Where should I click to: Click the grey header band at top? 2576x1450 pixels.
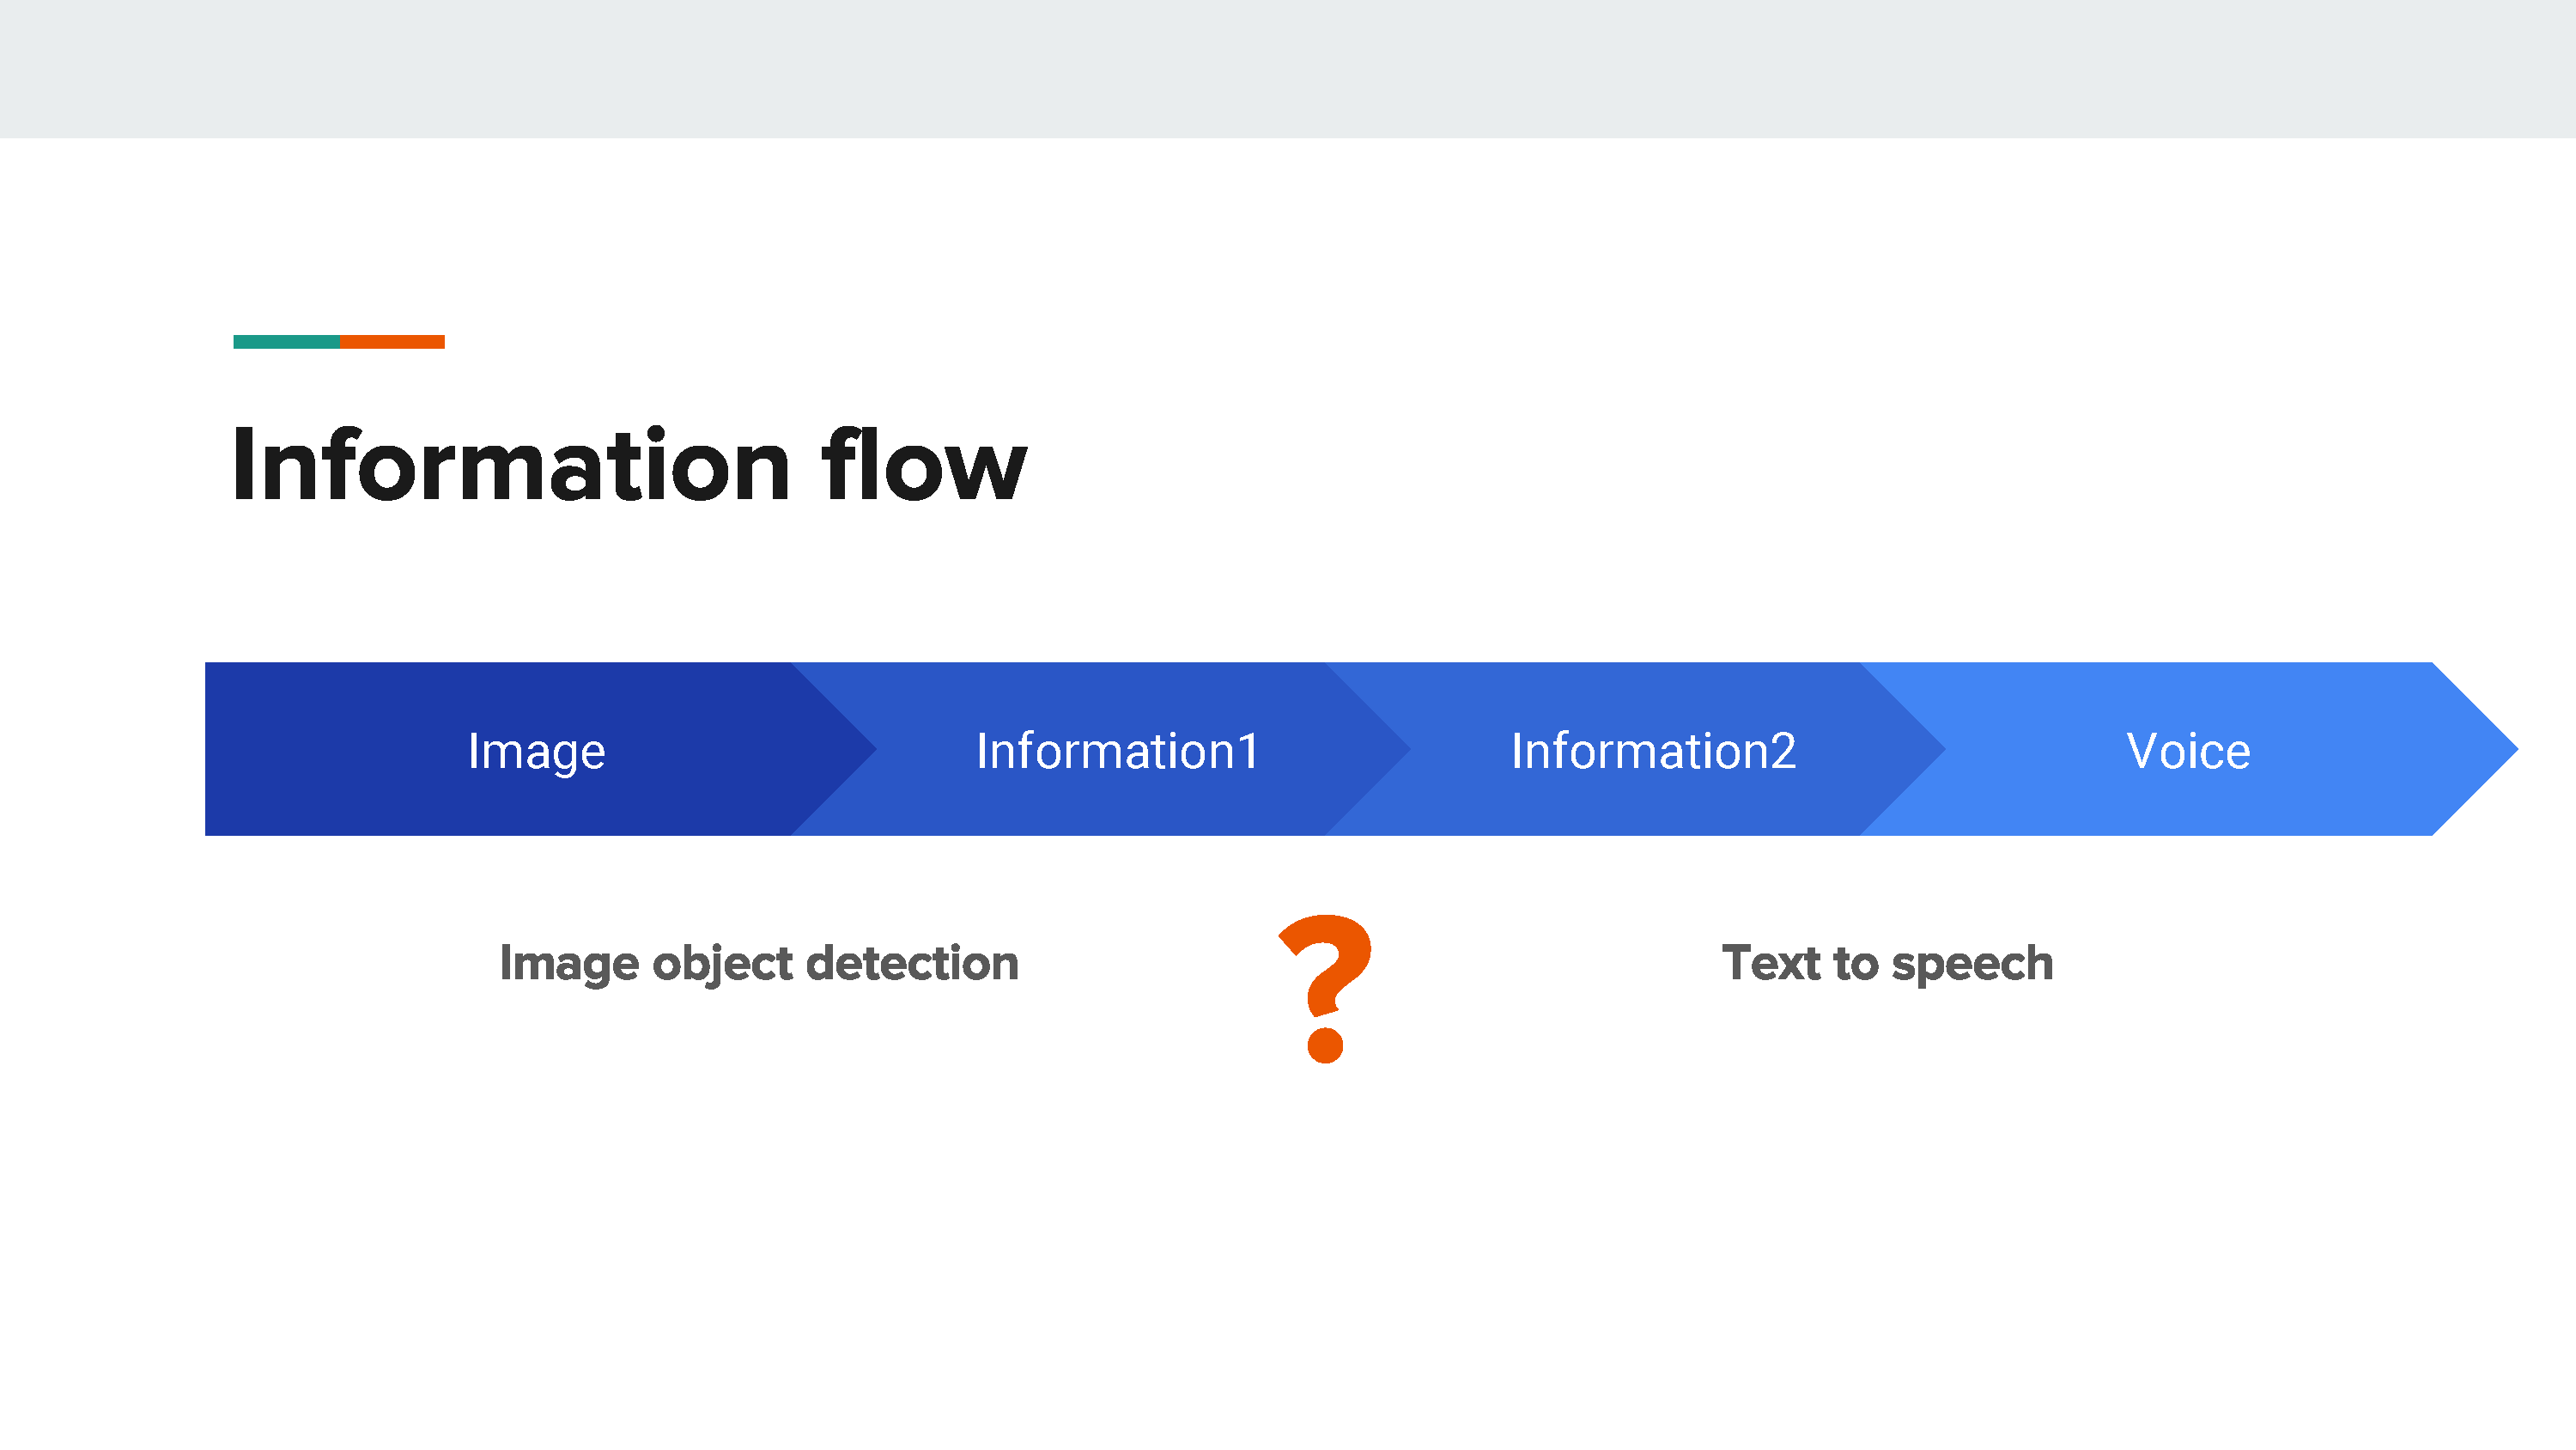(x=1288, y=69)
